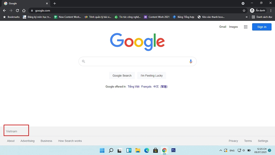Open the browser home page icon
The width and height of the screenshot is (275, 155).
(x=24, y=11)
